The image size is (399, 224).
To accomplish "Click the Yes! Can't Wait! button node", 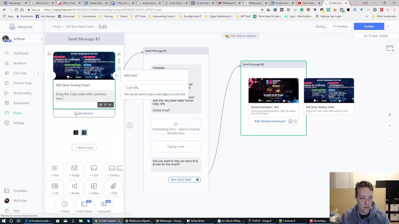I will coord(184,180).
